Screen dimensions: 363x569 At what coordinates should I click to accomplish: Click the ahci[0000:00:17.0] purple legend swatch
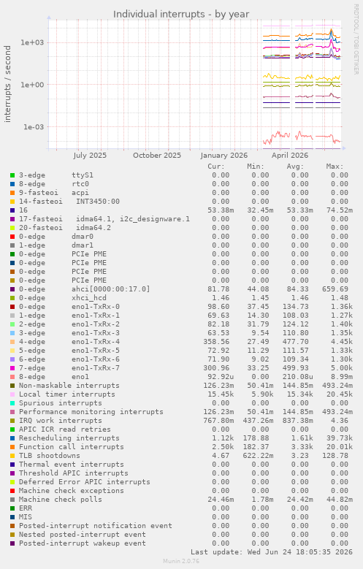[12, 289]
